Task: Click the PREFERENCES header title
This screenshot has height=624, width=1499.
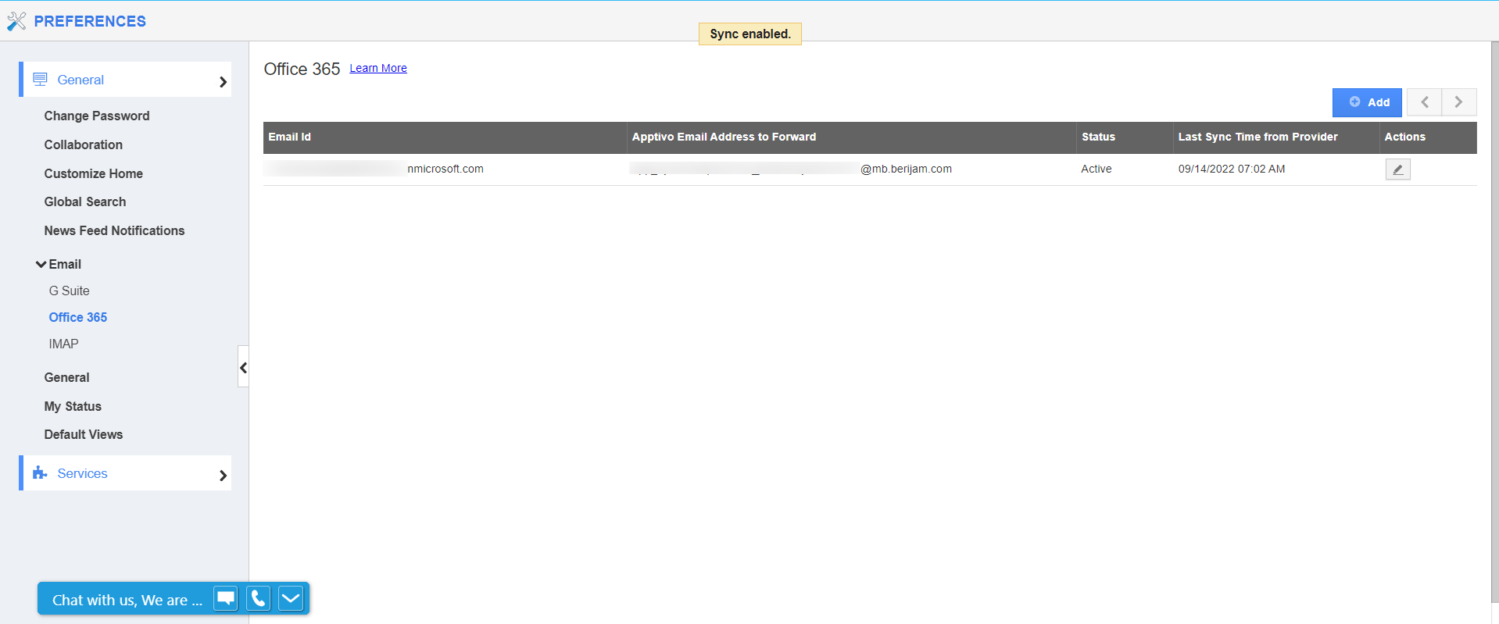Action: (90, 21)
